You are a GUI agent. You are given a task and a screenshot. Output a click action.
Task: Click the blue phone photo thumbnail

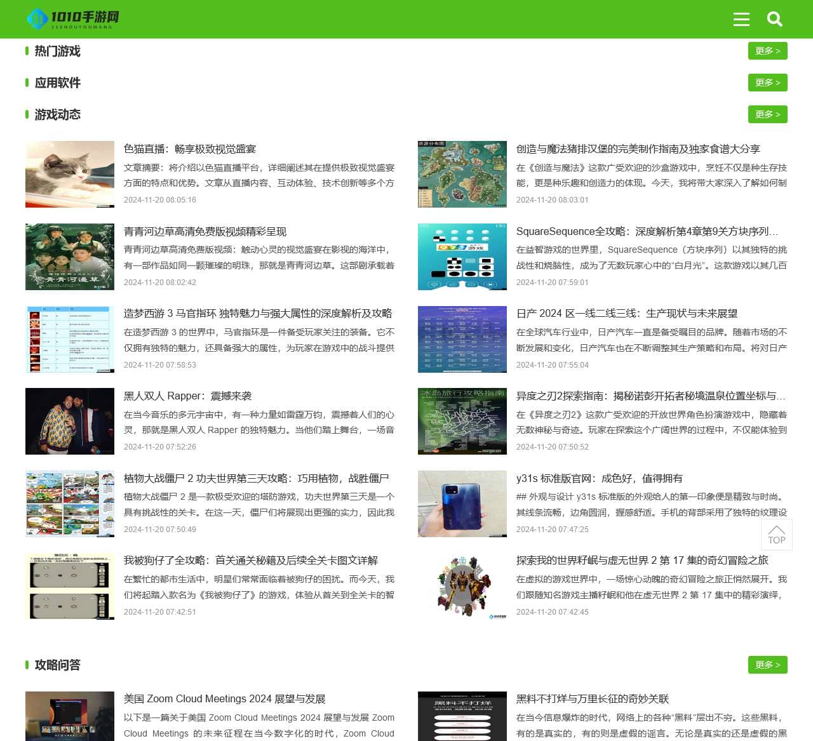pyautogui.click(x=462, y=504)
